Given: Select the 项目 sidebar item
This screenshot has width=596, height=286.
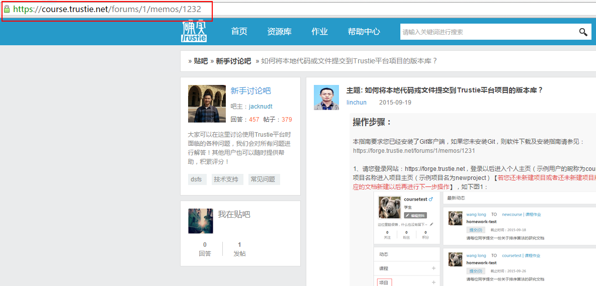Looking at the screenshot, I should (384, 282).
